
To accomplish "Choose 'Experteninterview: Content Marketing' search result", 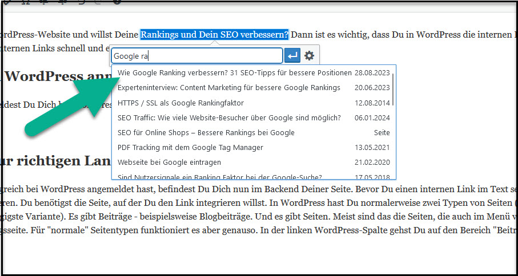I will [x=254, y=88].
